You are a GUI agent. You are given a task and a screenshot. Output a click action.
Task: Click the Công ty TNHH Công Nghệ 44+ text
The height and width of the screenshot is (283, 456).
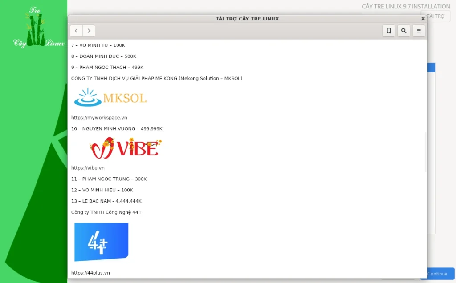106,212
